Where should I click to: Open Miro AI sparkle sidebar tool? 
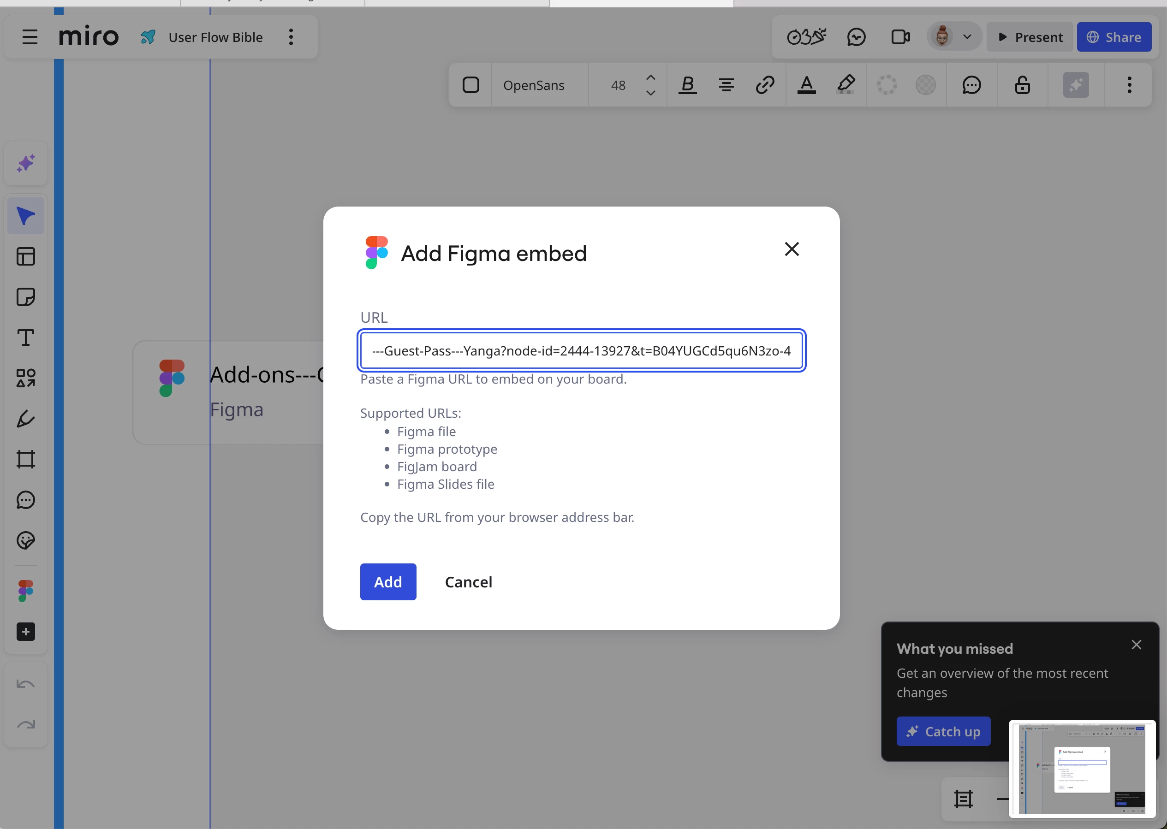click(x=25, y=163)
